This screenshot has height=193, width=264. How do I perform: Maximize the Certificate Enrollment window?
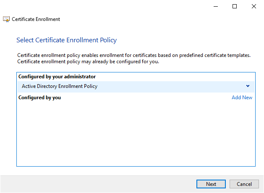pyautogui.click(x=235, y=6)
